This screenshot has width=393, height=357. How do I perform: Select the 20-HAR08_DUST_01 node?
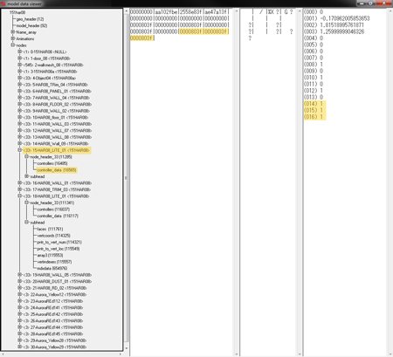click(58, 281)
